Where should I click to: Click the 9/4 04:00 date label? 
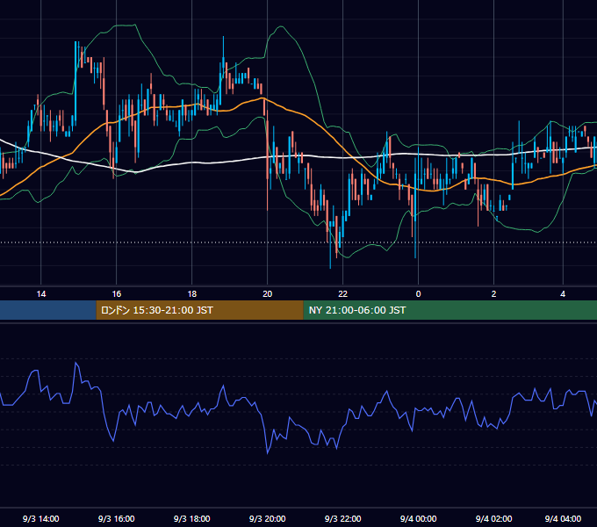(x=563, y=518)
